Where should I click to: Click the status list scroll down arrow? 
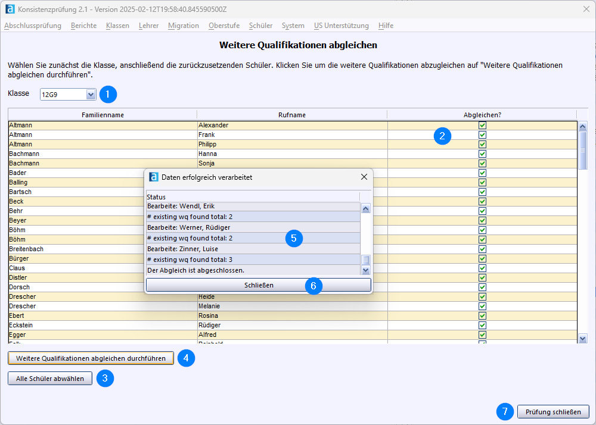[x=366, y=270]
